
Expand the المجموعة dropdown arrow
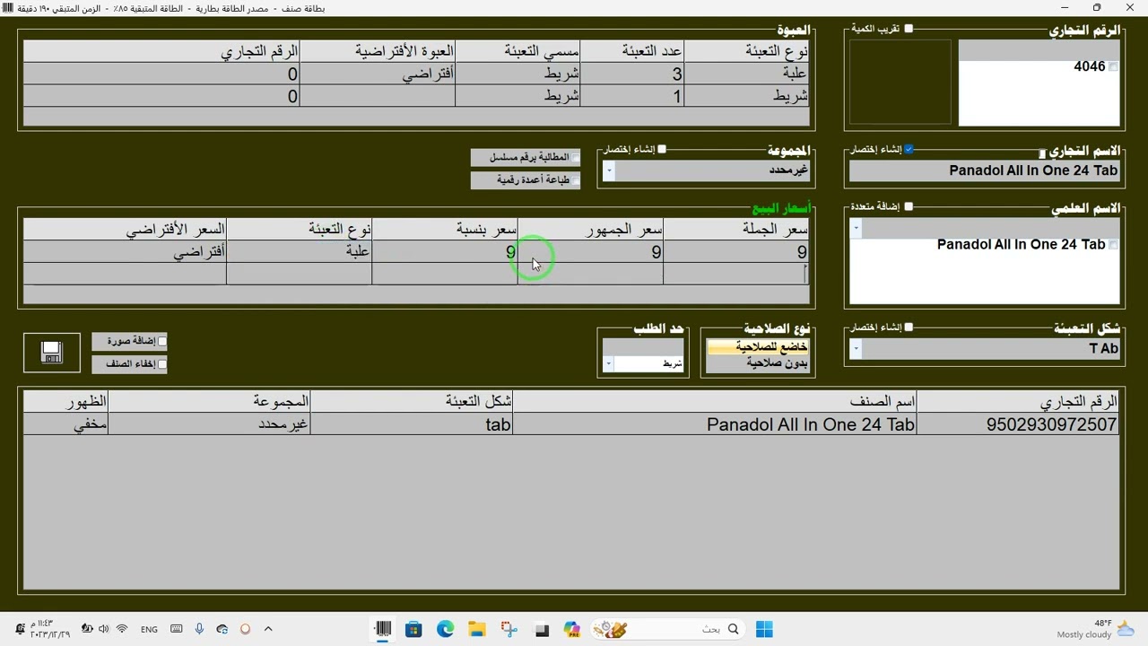coord(609,170)
